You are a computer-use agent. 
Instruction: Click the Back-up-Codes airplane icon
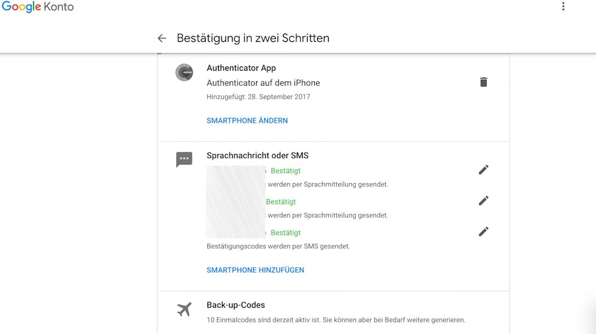(184, 309)
